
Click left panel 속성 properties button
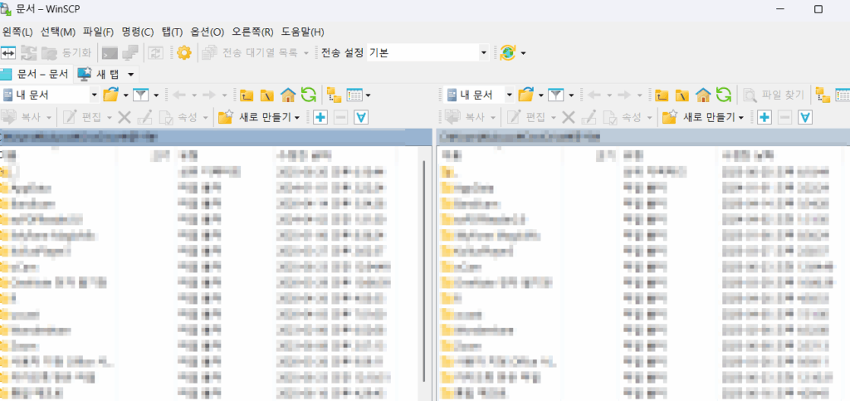[180, 116]
